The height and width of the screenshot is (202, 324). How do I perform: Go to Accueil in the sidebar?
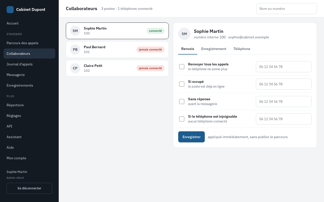(29, 23)
